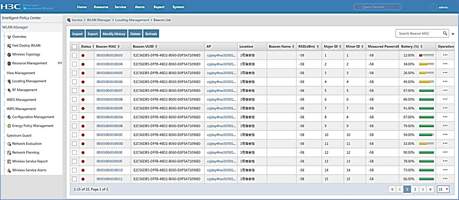Go to the previous page arrow
This screenshot has height=200, width=459.
click(399, 189)
